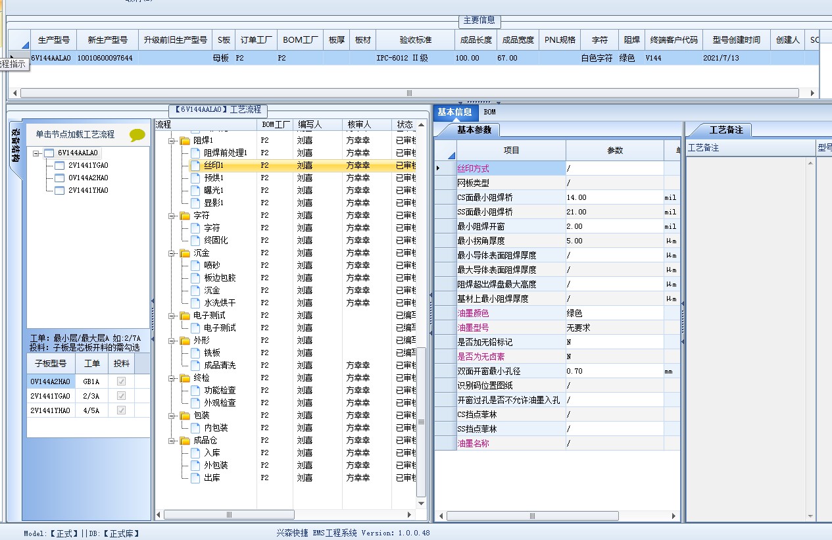Image resolution: width=832 pixels, height=540 pixels.
Task: Click the document icon beside 曝光1
Action: click(x=195, y=191)
